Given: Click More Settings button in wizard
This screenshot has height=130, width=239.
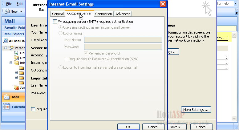Looking at the screenshot, I should (x=196, y=110).
